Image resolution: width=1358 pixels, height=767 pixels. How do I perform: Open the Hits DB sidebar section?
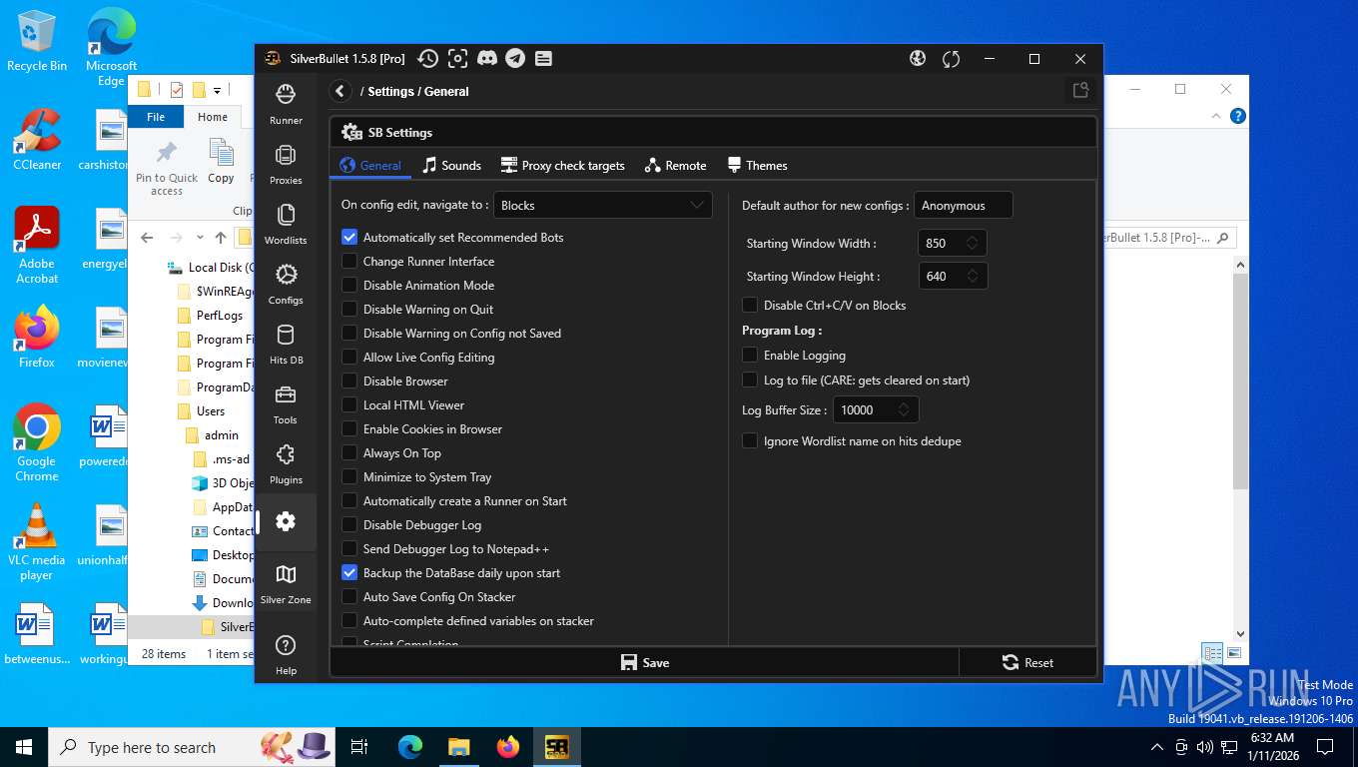(286, 344)
